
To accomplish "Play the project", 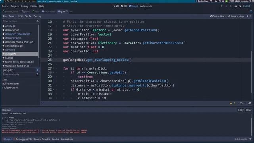I will [x=222, y=6].
